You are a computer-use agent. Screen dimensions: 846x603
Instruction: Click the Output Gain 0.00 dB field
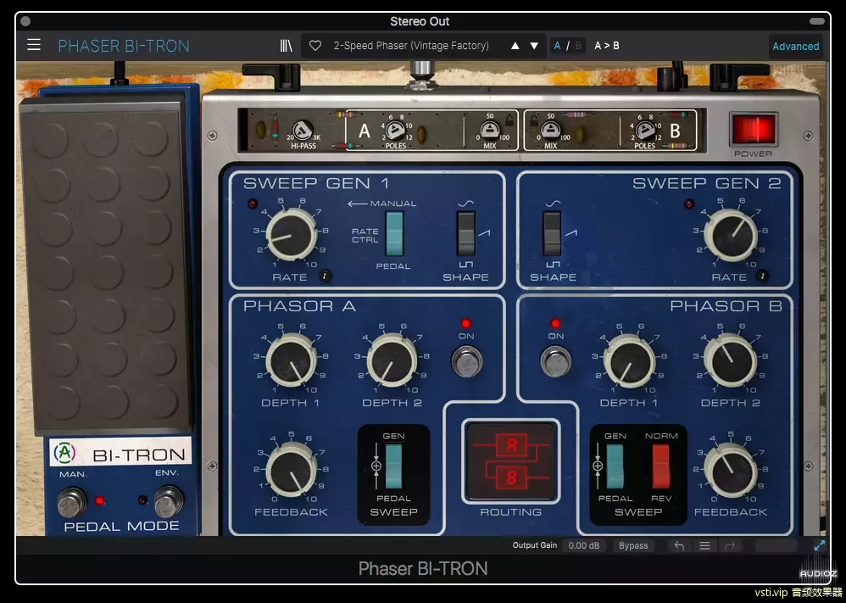coord(584,545)
